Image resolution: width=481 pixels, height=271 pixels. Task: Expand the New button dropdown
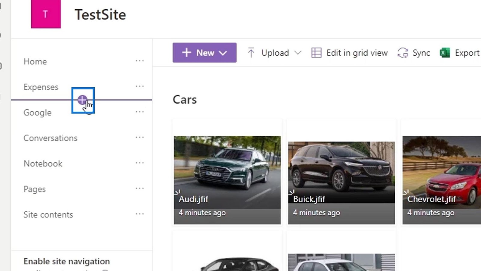tap(223, 53)
